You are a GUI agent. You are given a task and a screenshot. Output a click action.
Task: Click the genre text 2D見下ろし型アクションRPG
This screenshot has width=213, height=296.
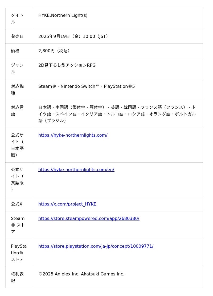click(x=67, y=65)
